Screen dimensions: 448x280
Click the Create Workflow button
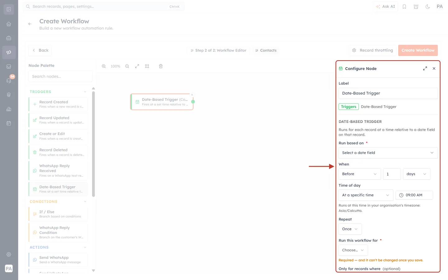[x=418, y=50]
